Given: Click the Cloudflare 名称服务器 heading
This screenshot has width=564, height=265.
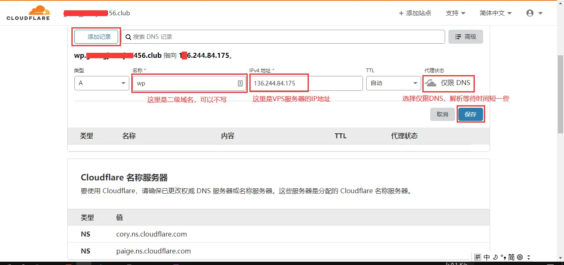Looking at the screenshot, I should click(x=124, y=177).
